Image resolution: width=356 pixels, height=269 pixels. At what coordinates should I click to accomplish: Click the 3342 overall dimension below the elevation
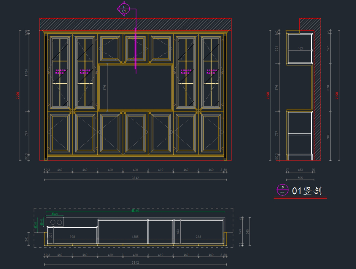click(135, 178)
